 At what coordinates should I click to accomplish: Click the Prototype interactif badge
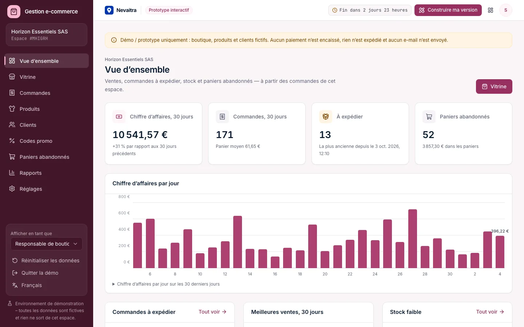click(169, 10)
